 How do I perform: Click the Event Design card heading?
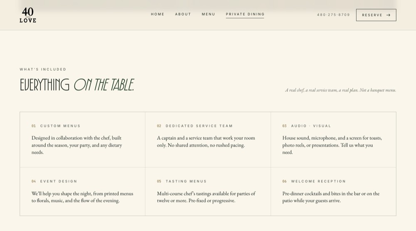(x=59, y=181)
